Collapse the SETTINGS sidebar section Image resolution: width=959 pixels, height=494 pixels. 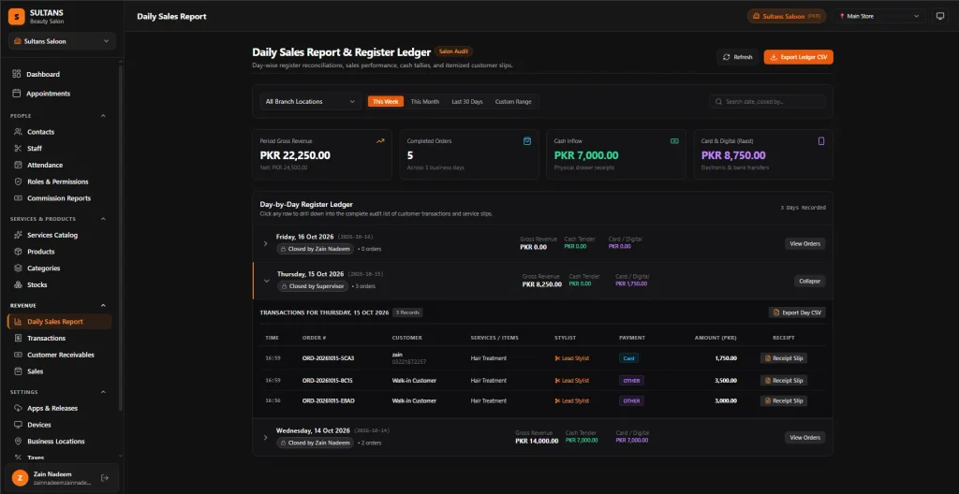tap(103, 392)
